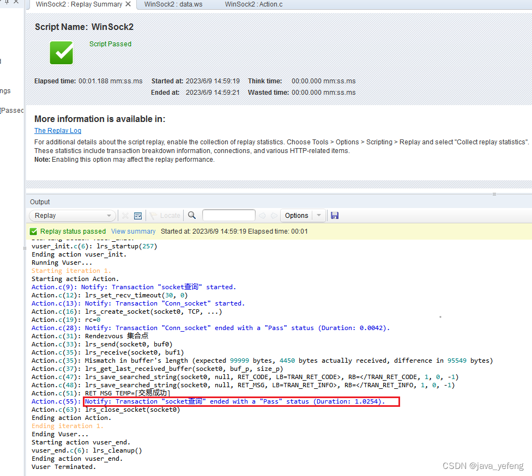Click the 'Mismatch in buffer's length' log line
The image size is (532, 476).
tap(262, 361)
